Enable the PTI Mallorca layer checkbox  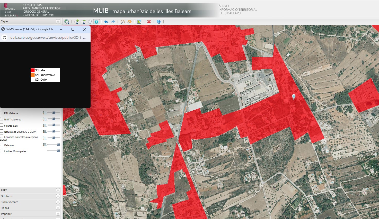(x=2, y=113)
